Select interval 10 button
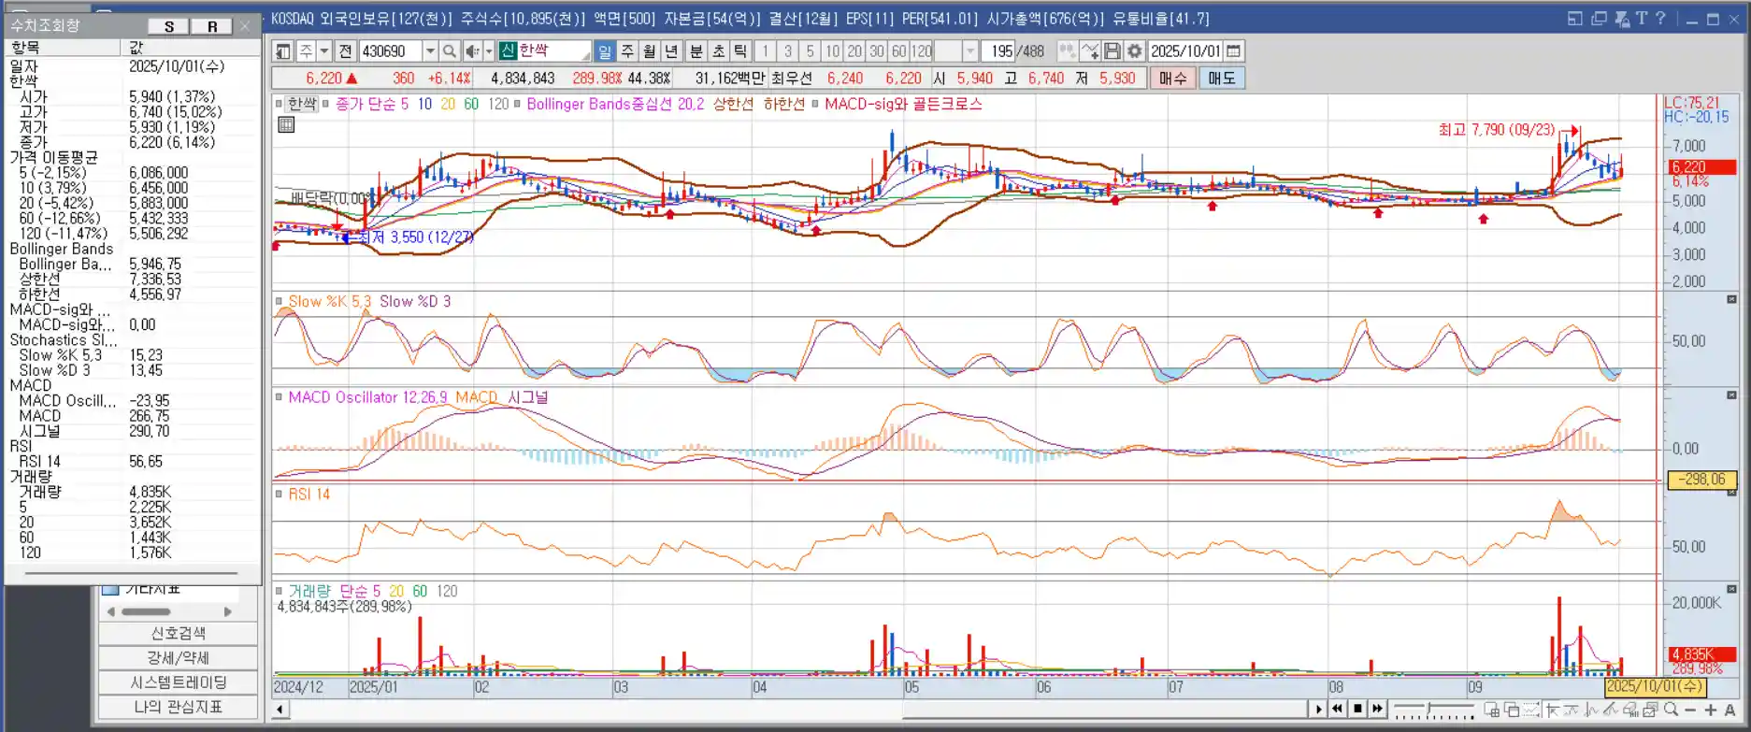 [x=832, y=51]
